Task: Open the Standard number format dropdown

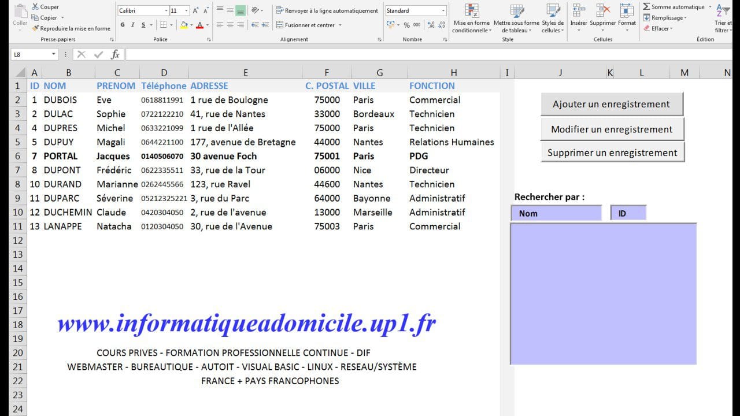Action: click(443, 10)
